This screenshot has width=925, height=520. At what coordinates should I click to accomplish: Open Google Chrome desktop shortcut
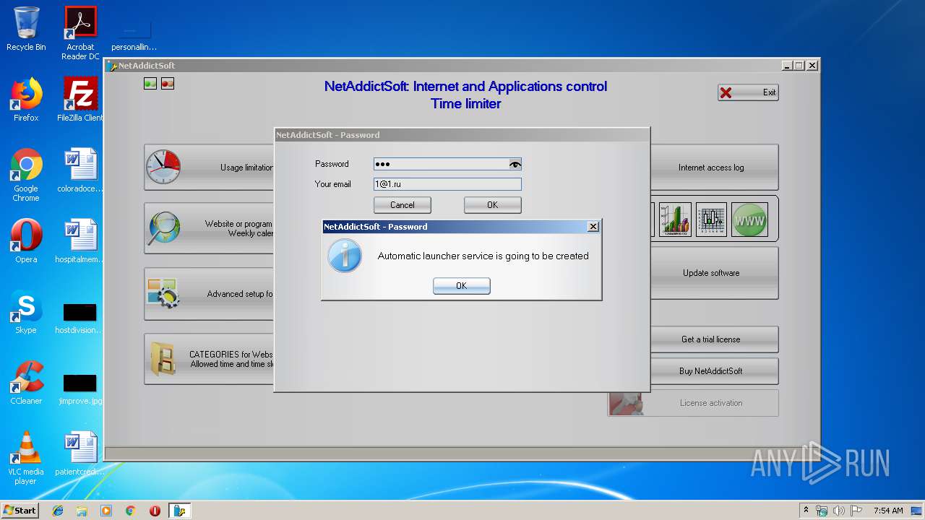[26, 175]
